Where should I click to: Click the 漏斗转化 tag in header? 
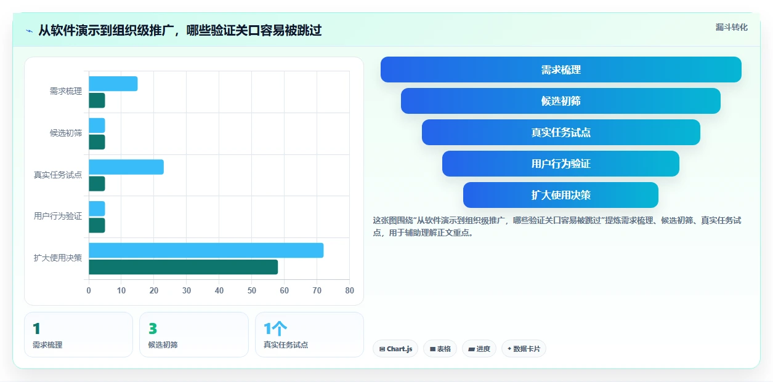click(732, 27)
